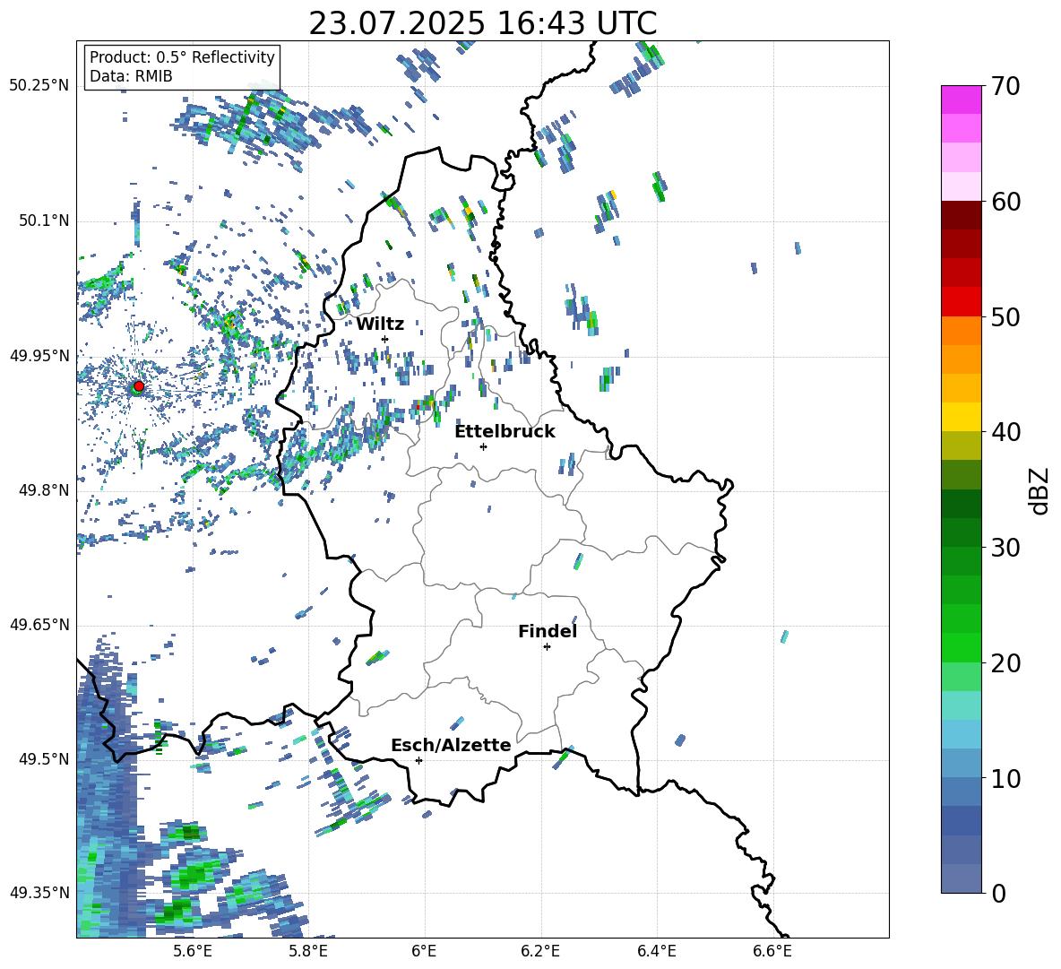Pick the slate blue swatch at colorbar bottom
1061x969 pixels.
[961, 878]
